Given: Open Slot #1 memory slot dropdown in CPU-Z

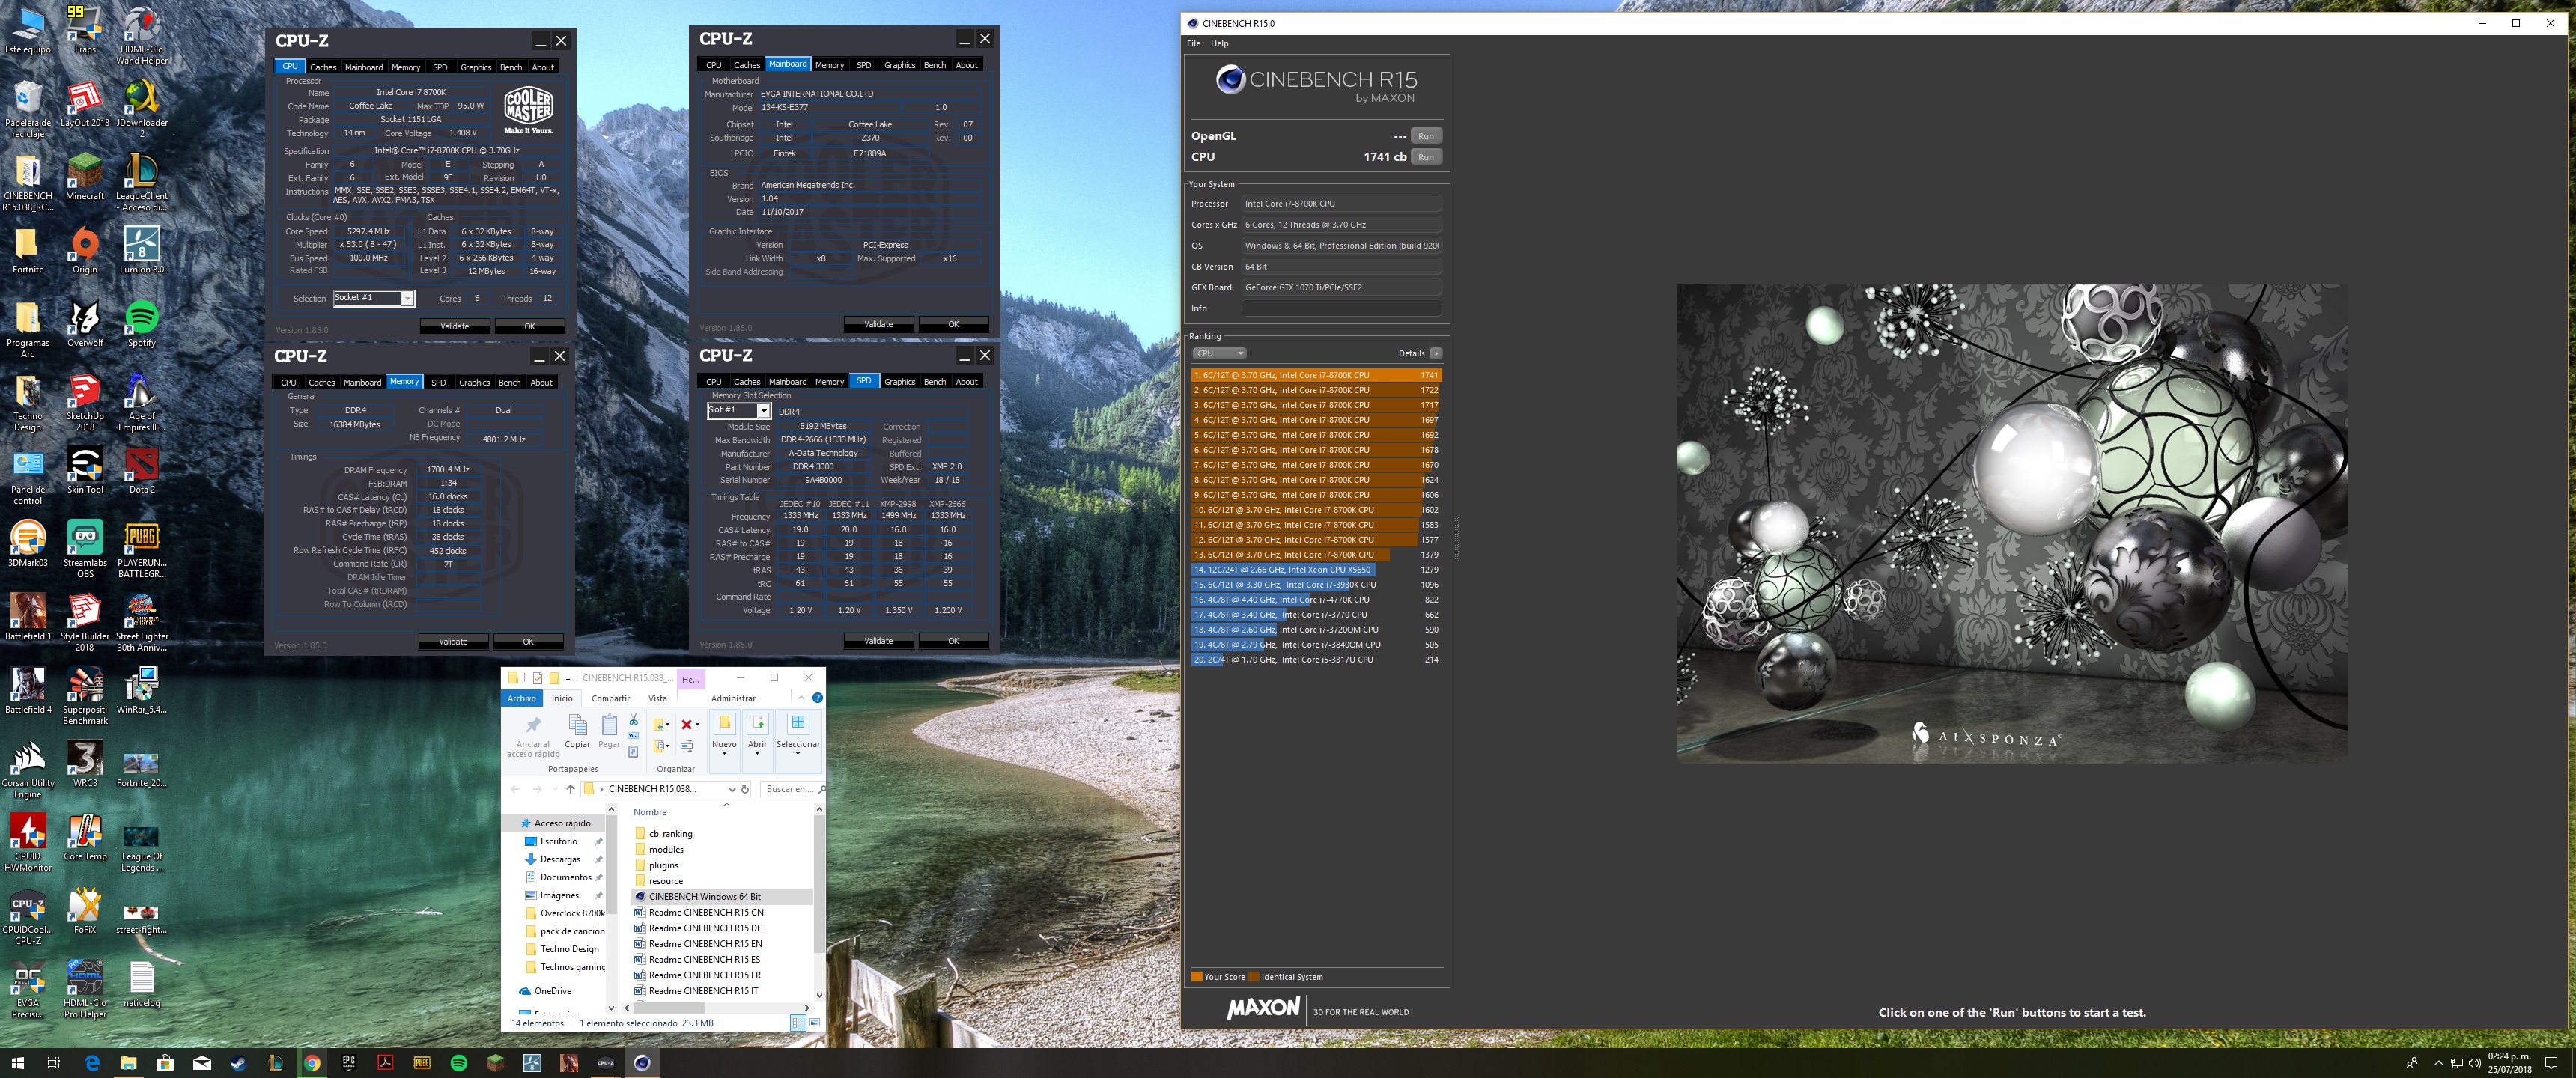Looking at the screenshot, I should coord(763,411).
